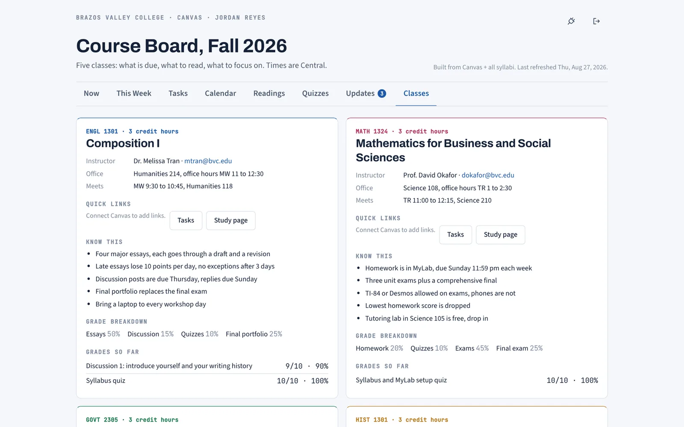This screenshot has height=427, width=684.
Task: Open the Calendar tab
Action: coord(220,94)
